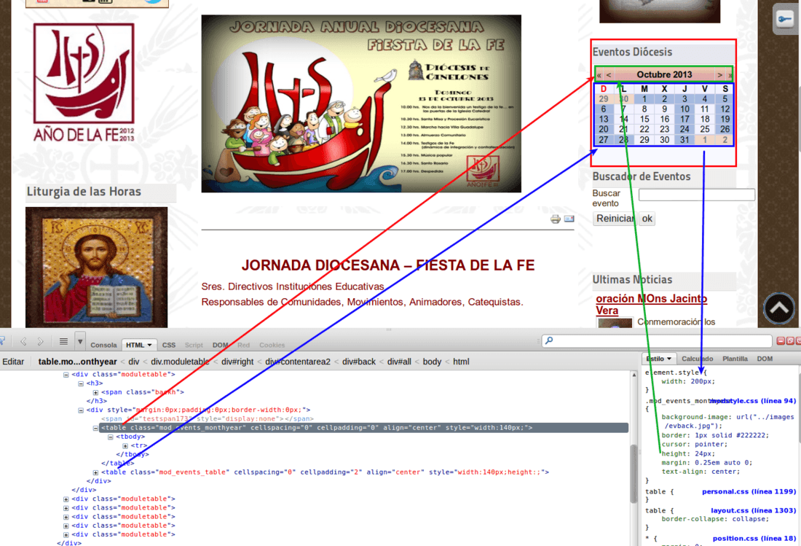This screenshot has width=801, height=546.
Task: Expand the span class backh node
Action: pos(95,393)
